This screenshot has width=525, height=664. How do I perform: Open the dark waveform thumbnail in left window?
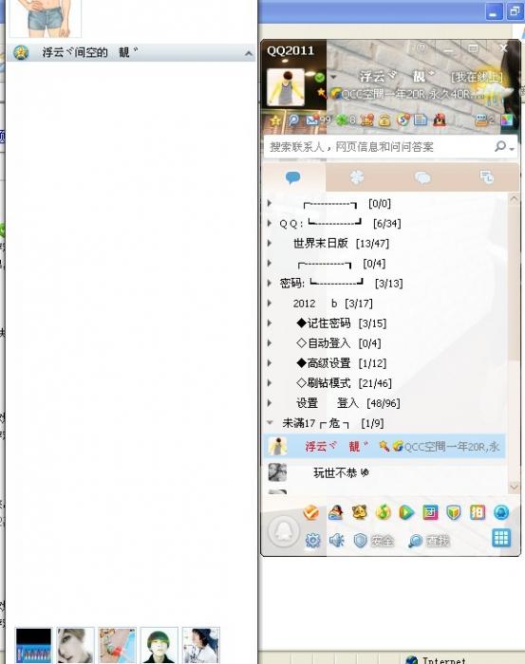click(x=33, y=646)
